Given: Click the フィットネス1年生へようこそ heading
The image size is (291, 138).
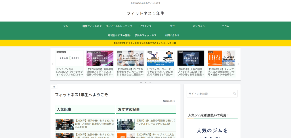Looking at the screenshot, I should (x=82, y=95).
